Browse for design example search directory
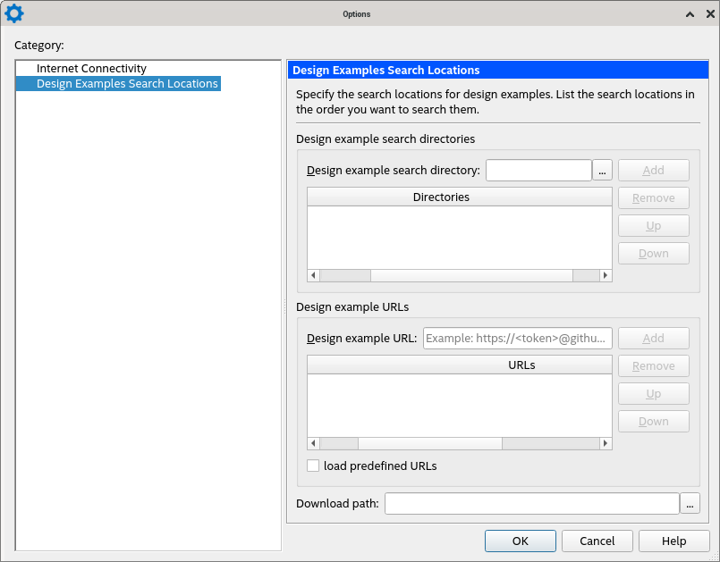Screen dimensions: 720x562 (602, 170)
